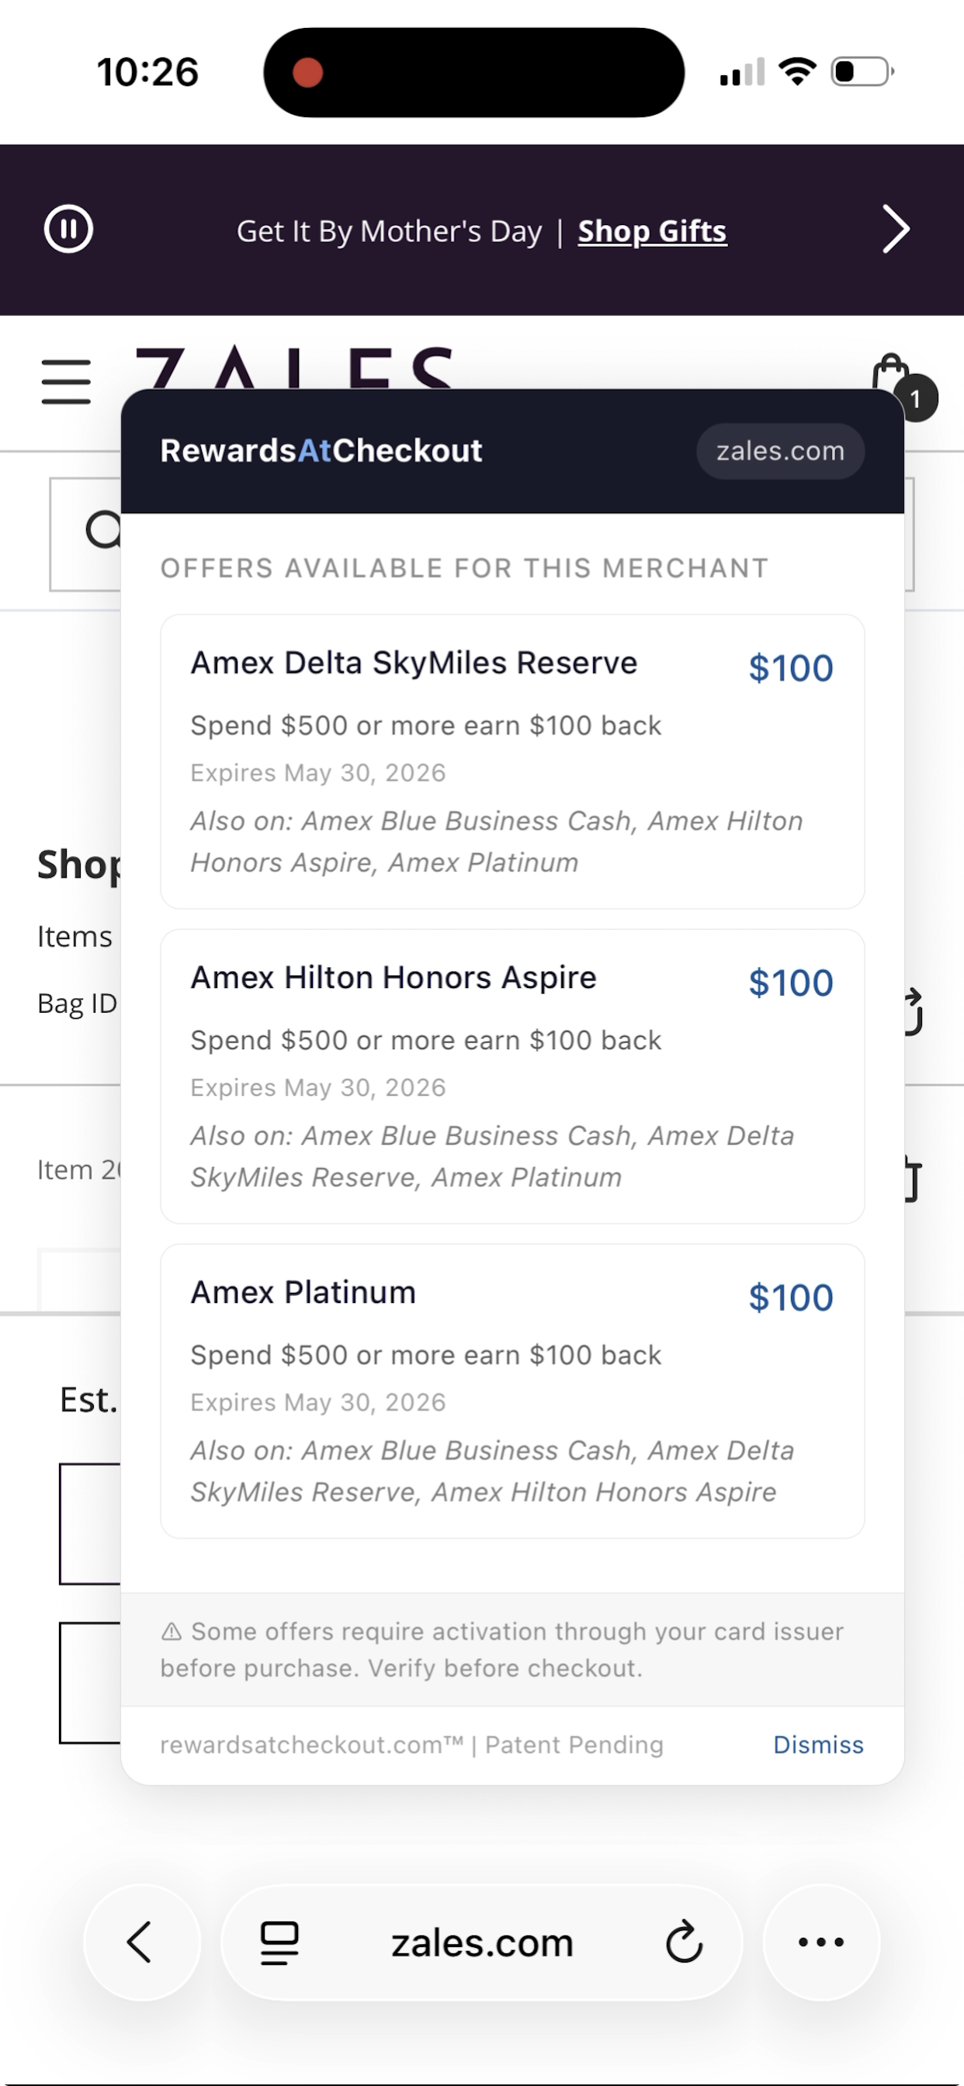Reload the page with refresh icon
Viewport: 964px width, 2086px height.
tap(684, 1942)
